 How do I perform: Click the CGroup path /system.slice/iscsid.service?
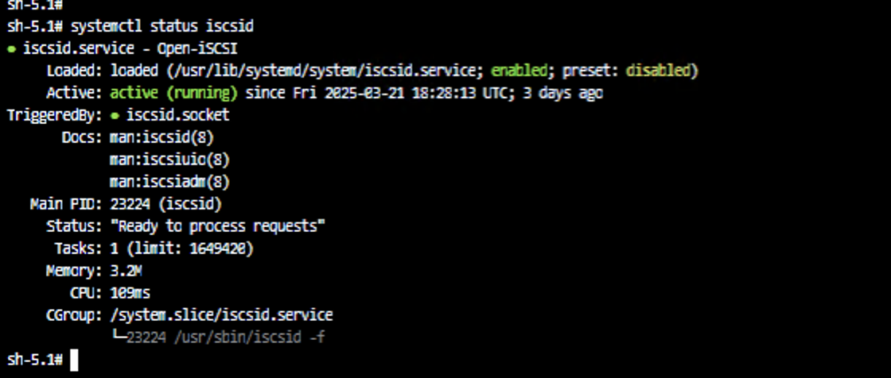click(x=221, y=315)
